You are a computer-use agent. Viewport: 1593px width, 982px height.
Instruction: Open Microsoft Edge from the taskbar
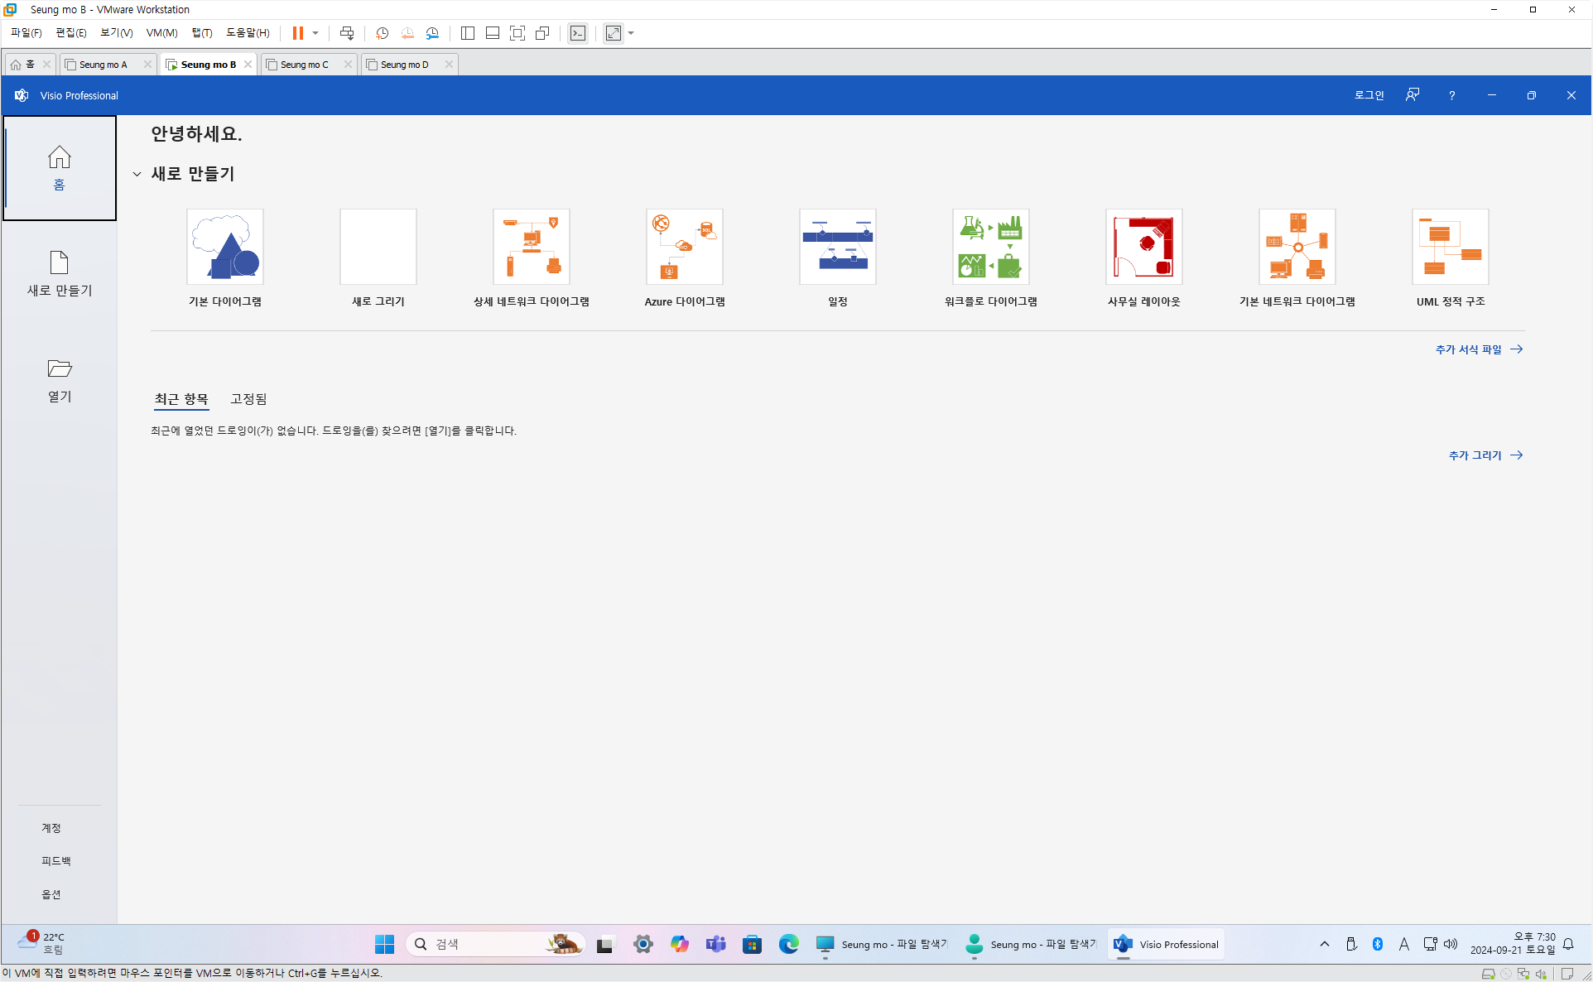tap(788, 944)
